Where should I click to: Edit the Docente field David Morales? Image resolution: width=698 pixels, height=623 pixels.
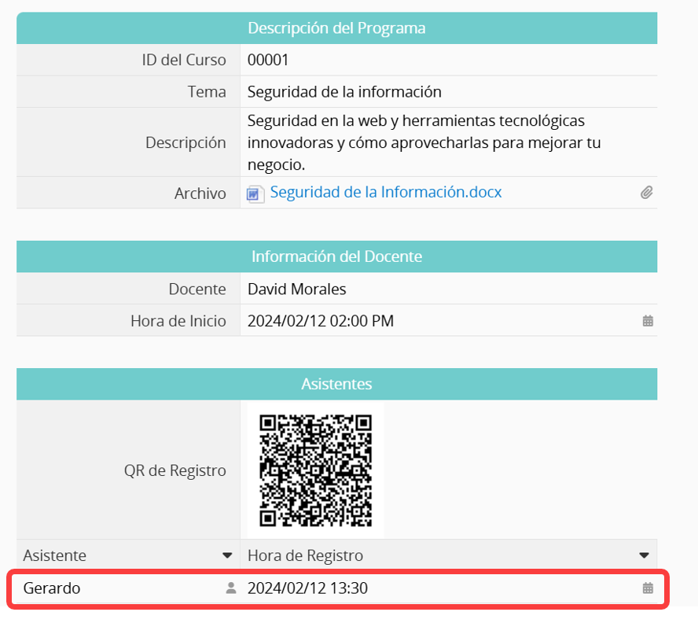[296, 289]
